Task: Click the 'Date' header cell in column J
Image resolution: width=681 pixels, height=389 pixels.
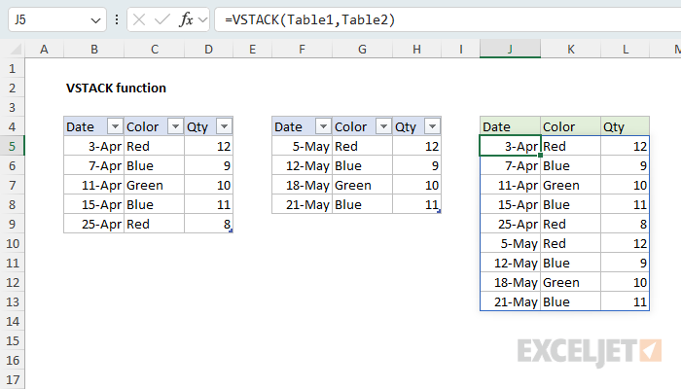Action: coord(511,126)
